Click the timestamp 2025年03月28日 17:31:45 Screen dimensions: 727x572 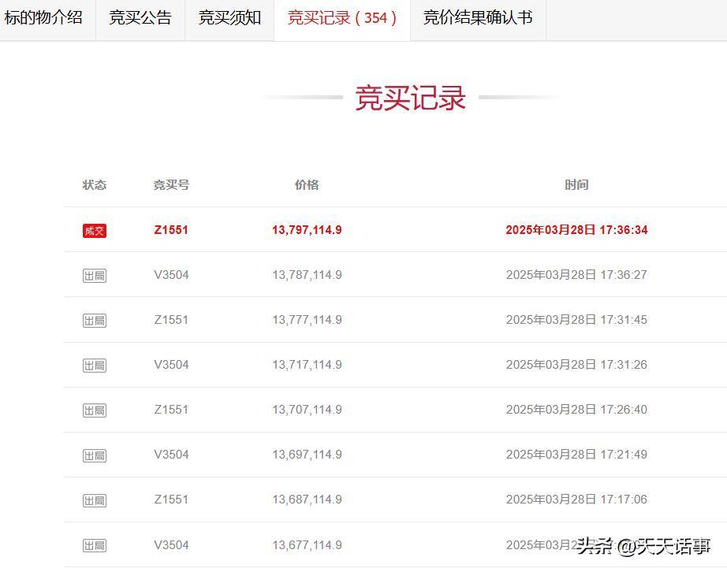(576, 320)
